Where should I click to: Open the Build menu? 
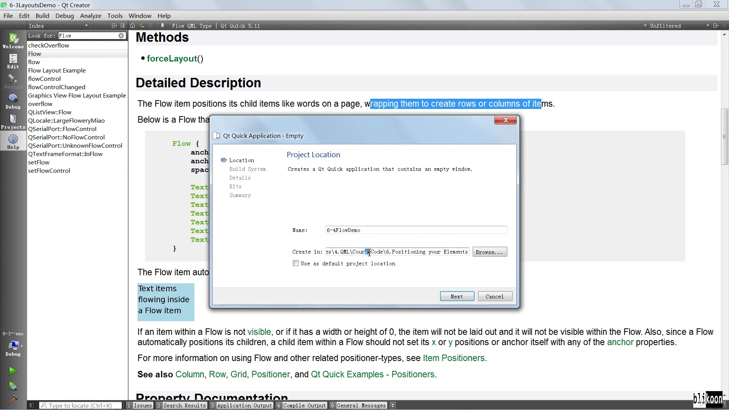[42, 16]
